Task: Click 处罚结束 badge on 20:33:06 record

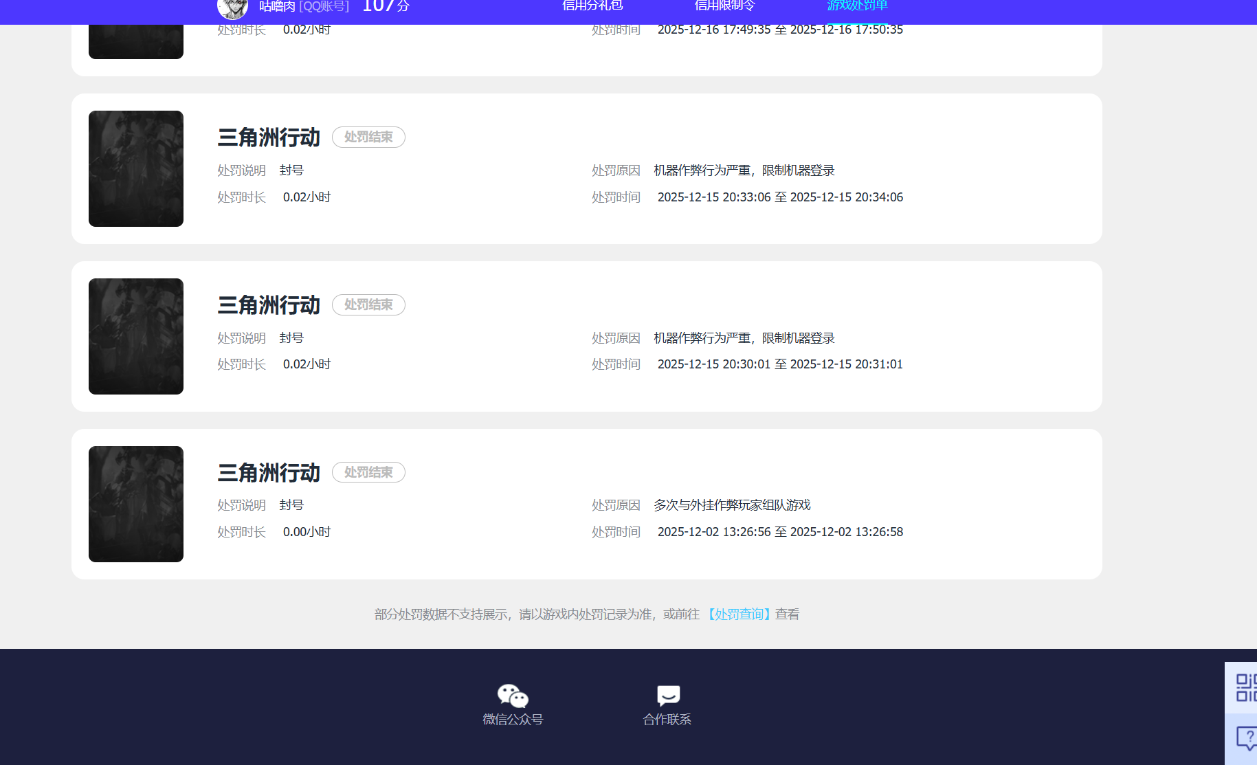Action: click(x=368, y=137)
